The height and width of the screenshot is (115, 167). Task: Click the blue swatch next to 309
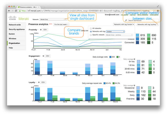tap(137, 39)
